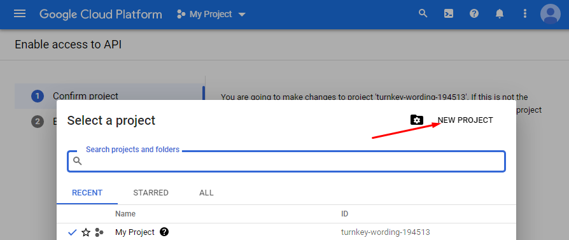The width and height of the screenshot is (569, 240).
Task: Click the manage resources folder icon
Action: click(x=417, y=120)
